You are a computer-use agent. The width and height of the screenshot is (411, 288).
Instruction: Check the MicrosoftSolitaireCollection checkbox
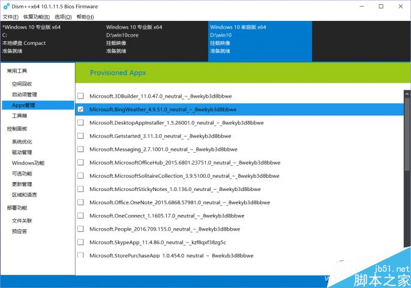point(81,175)
